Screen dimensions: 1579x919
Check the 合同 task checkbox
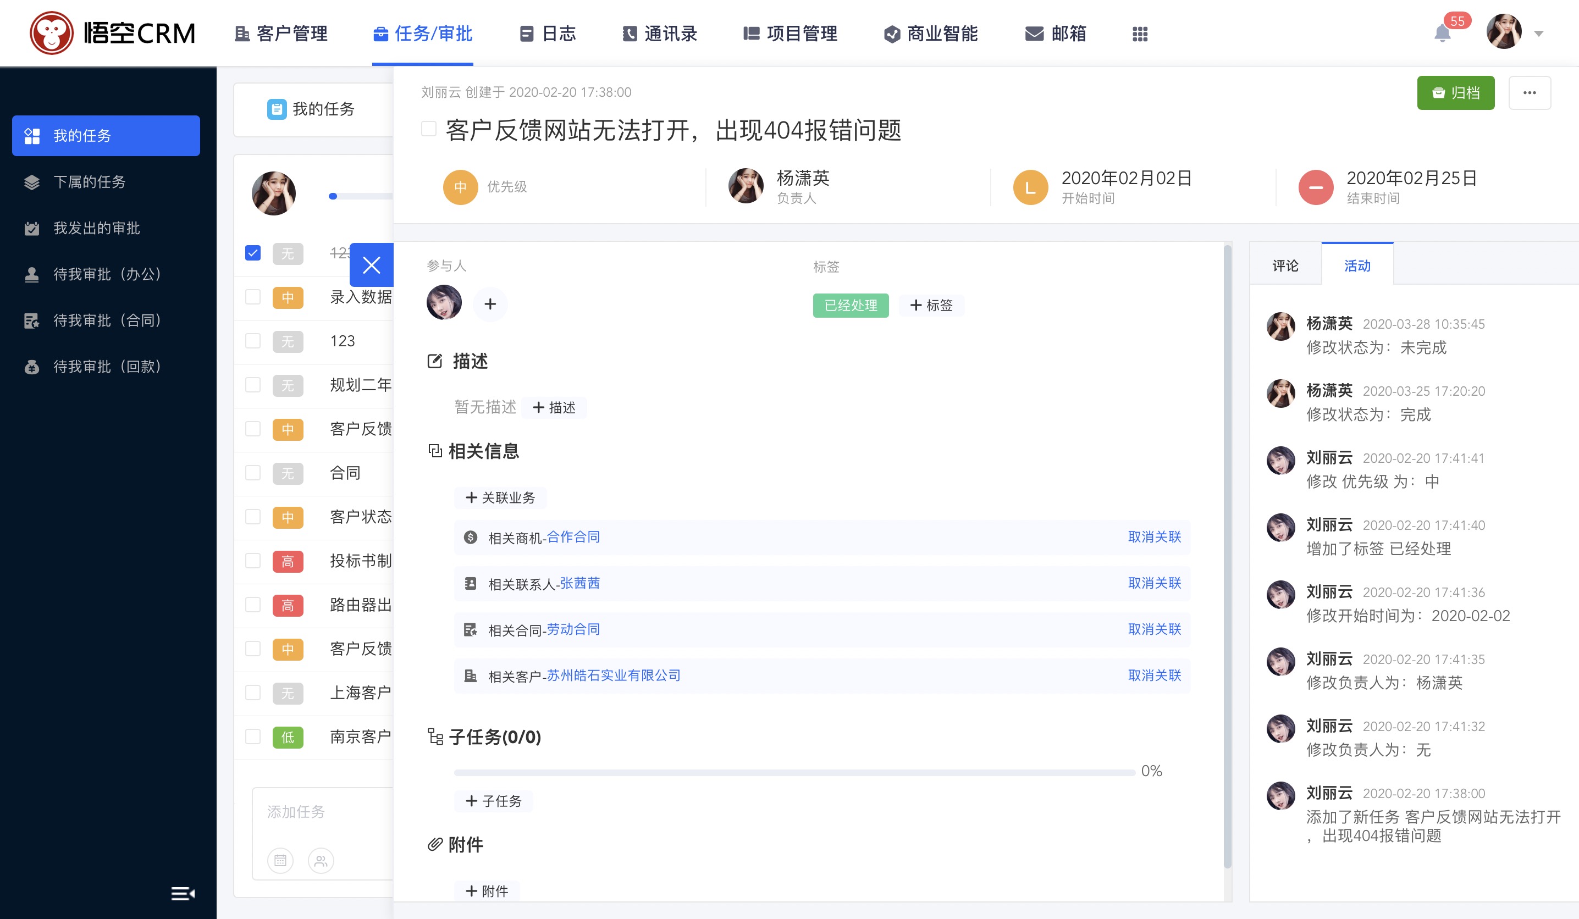tap(252, 472)
